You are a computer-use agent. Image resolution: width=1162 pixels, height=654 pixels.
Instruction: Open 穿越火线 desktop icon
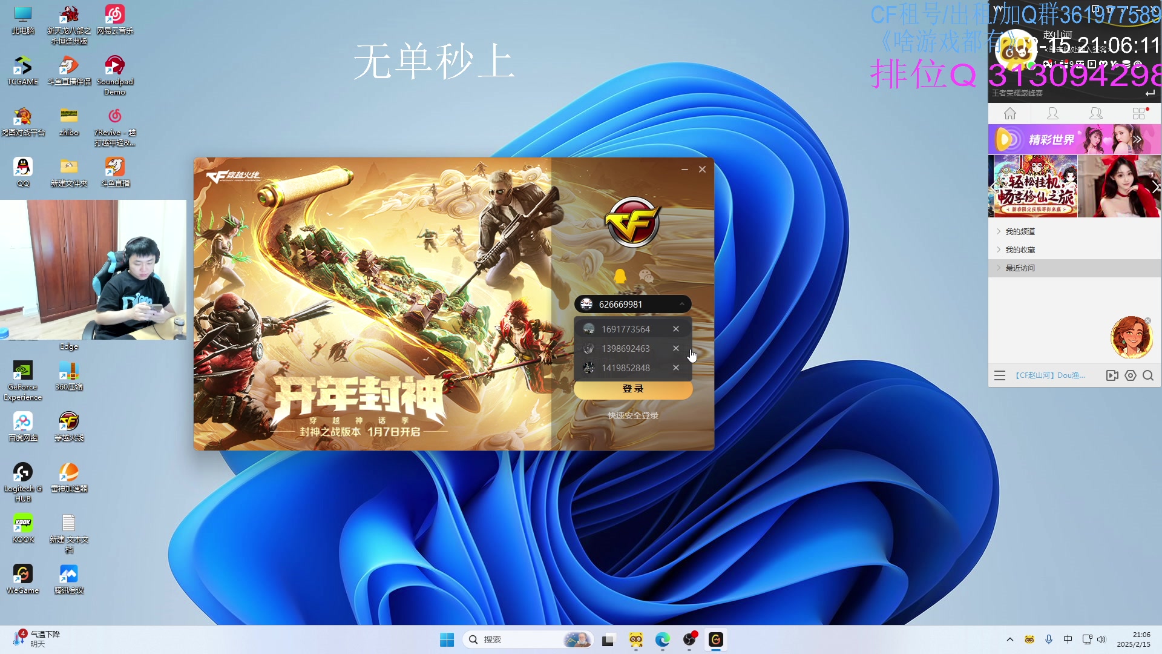pos(69,427)
